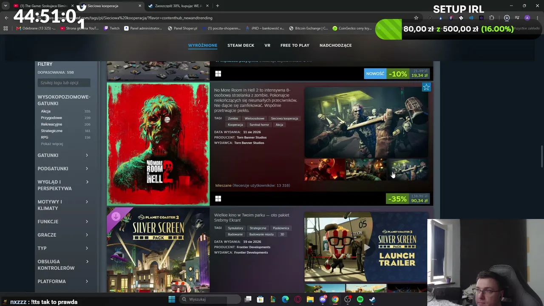
Task: Expand the FUNKCJE filter section
Action: coord(63,221)
